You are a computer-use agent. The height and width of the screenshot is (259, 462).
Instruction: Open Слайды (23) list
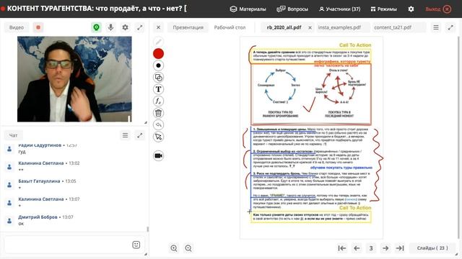432,248
